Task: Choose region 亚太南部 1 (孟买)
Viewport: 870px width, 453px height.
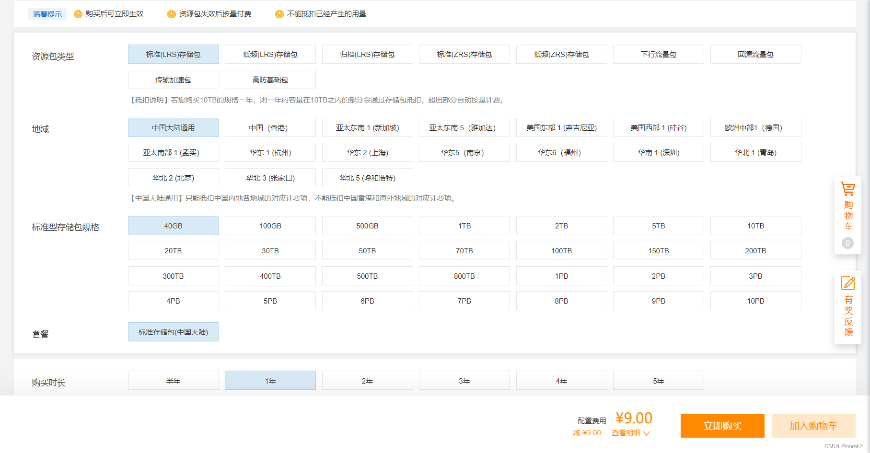Action: pyautogui.click(x=174, y=152)
